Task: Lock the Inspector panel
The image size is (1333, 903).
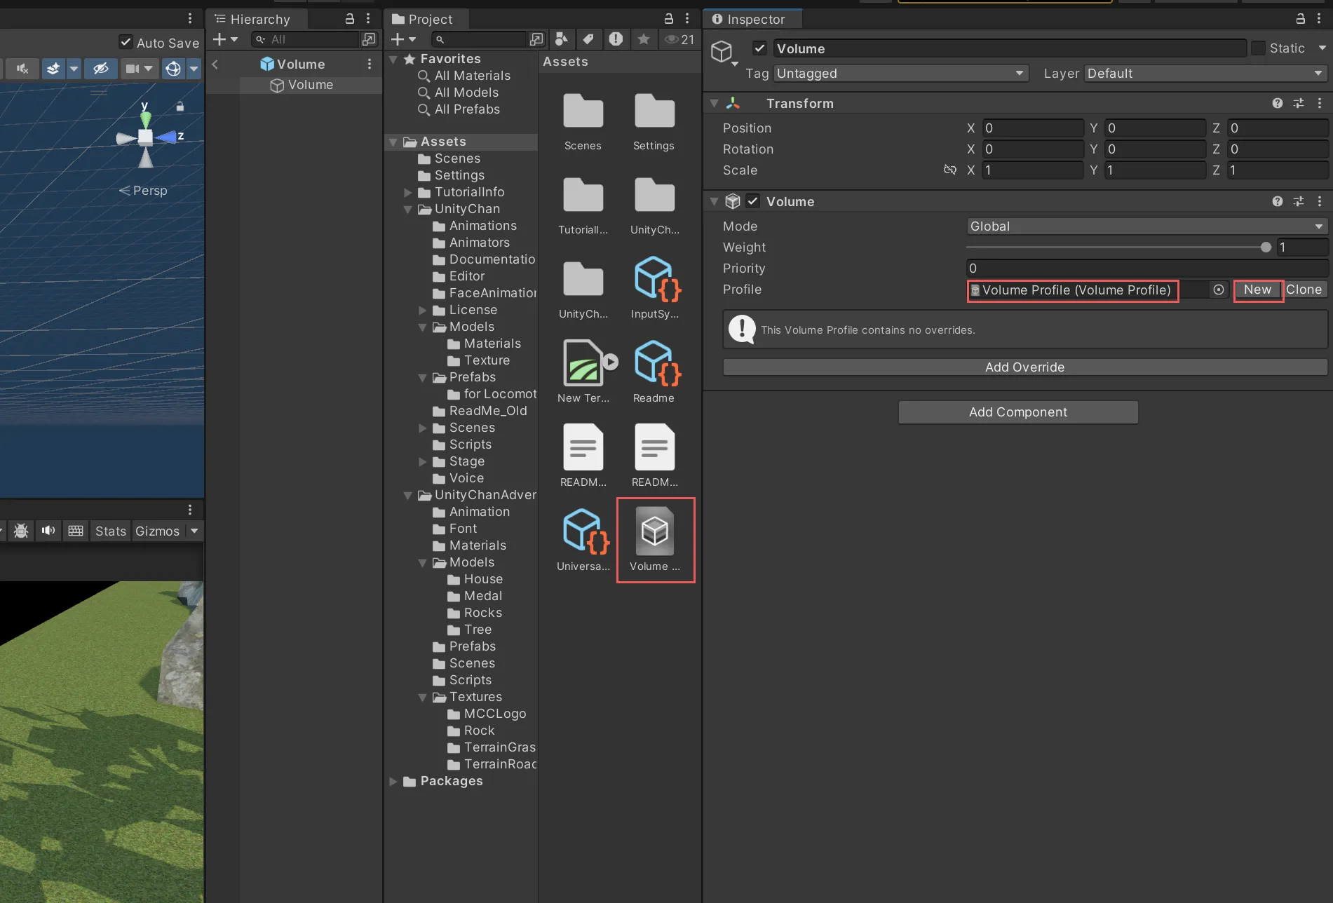Action: [x=1300, y=19]
